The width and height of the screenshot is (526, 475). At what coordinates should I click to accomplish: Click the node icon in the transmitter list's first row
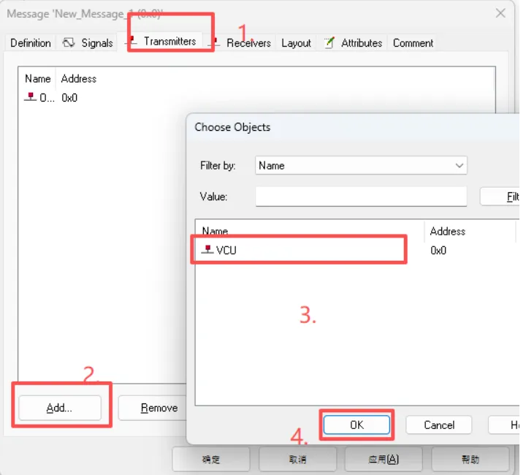30,97
